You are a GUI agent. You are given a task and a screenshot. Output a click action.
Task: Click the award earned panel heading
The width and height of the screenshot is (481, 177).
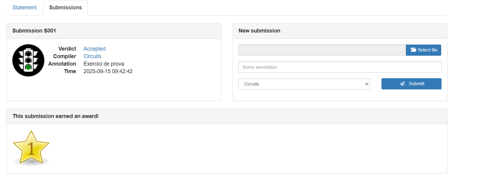coord(56,116)
